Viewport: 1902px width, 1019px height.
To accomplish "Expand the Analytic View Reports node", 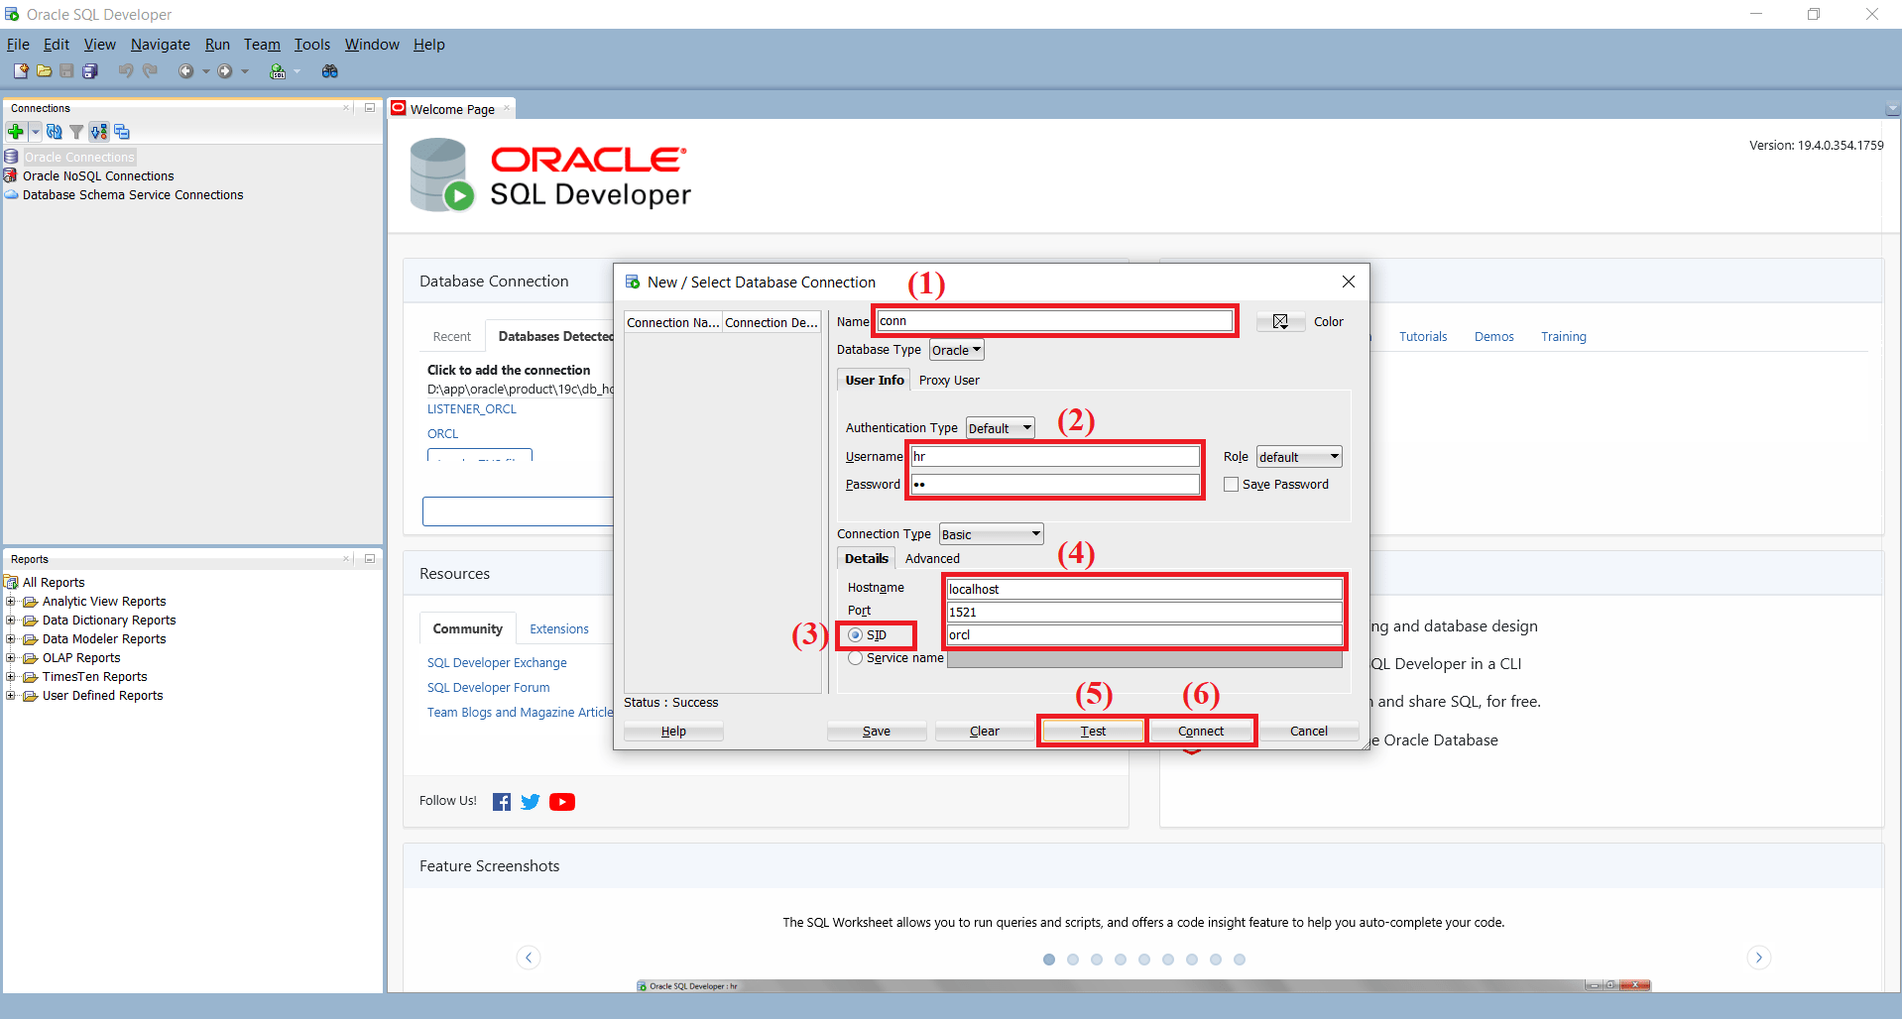I will click(x=11, y=602).
